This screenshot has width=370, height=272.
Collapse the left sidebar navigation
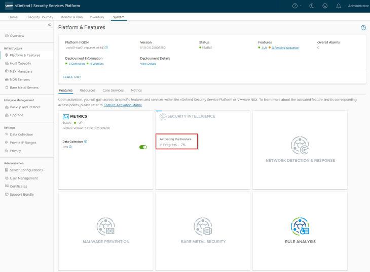coord(49,25)
